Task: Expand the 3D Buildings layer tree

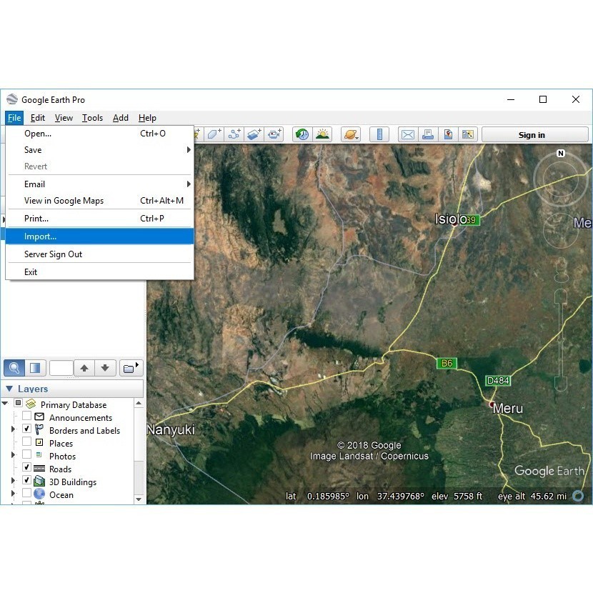Action: click(x=13, y=482)
